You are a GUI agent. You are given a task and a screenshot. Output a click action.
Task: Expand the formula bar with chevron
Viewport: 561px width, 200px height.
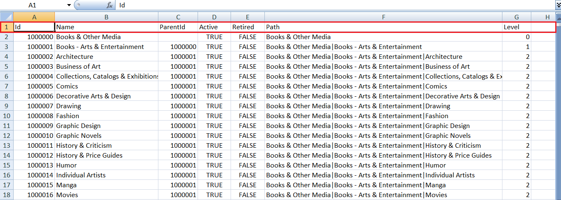pos(558,5)
